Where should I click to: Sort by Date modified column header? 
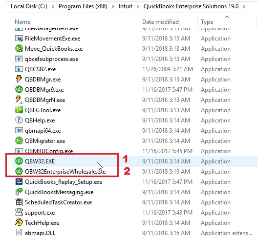tap(160, 22)
